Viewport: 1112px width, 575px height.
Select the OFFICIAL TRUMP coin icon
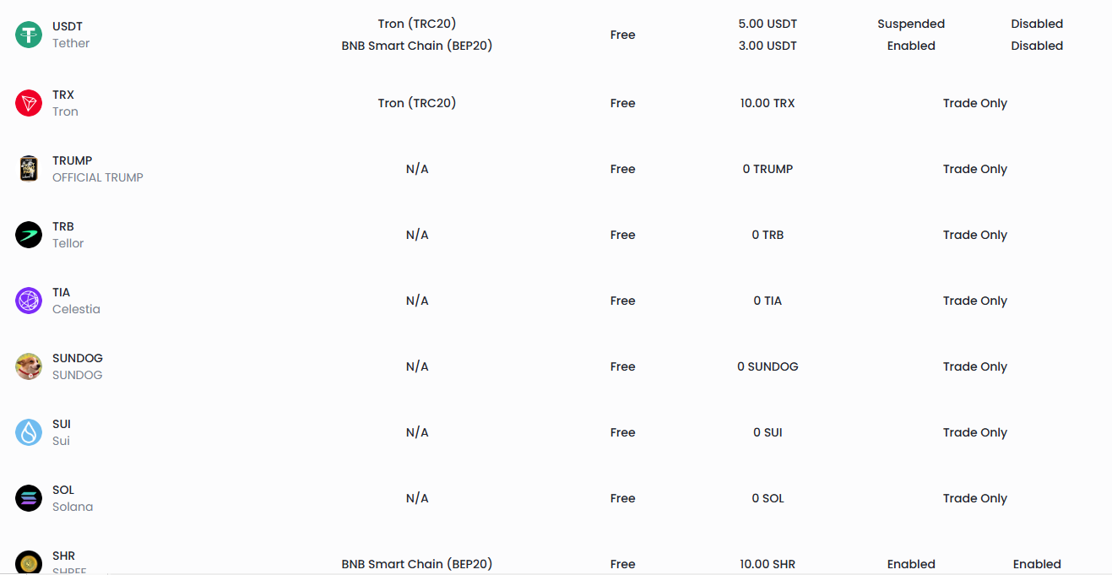[x=29, y=169]
